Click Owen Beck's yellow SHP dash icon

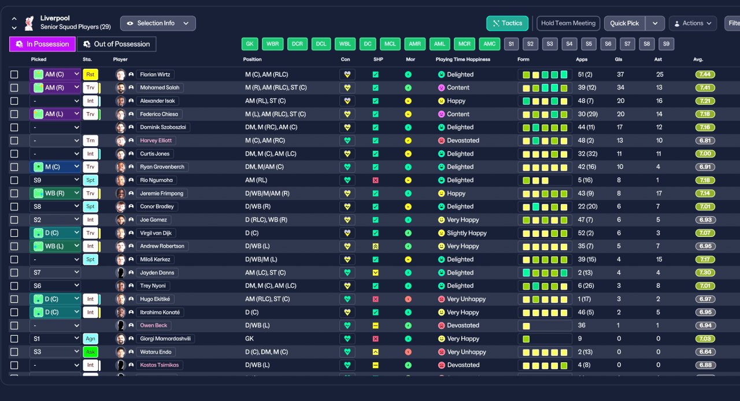pyautogui.click(x=375, y=325)
